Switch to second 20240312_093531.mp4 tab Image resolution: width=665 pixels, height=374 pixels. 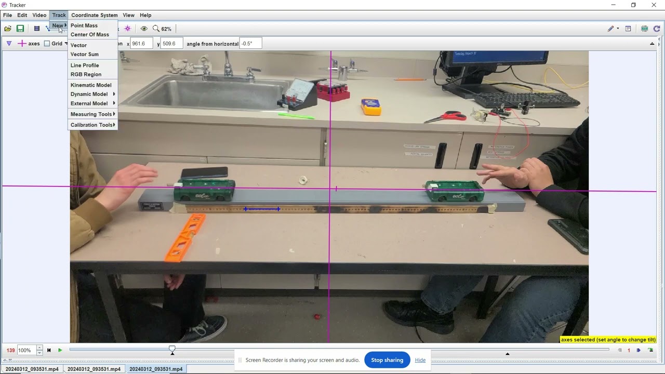coord(94,369)
